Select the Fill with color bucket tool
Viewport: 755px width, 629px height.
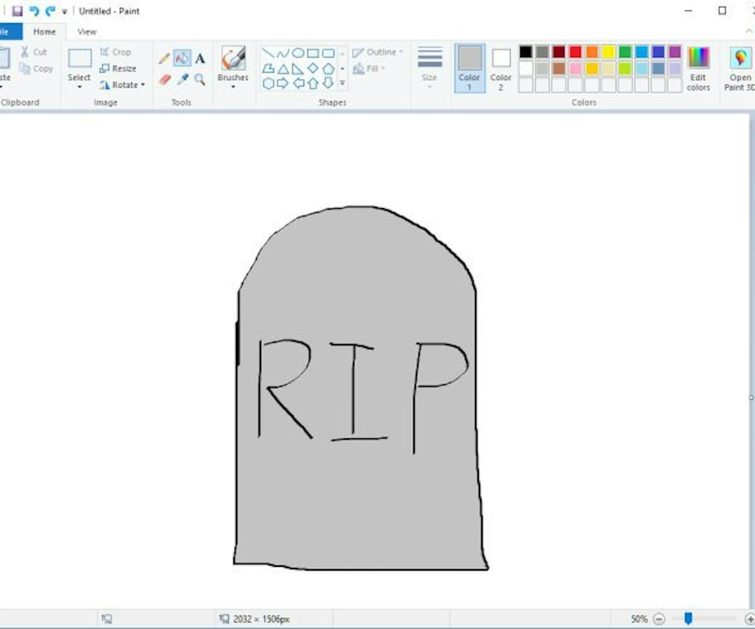[182, 58]
